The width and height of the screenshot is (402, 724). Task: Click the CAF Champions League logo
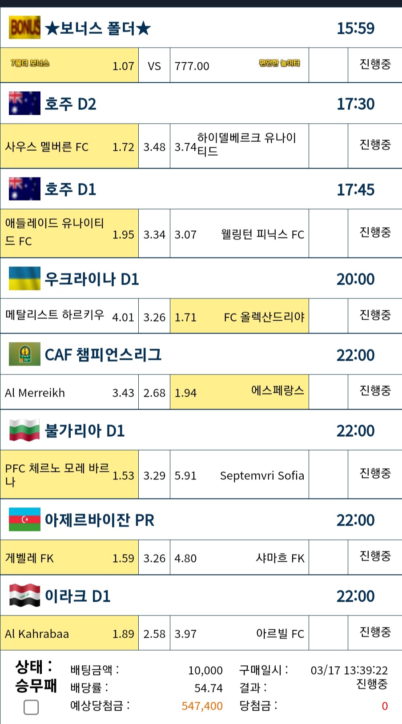(x=24, y=354)
